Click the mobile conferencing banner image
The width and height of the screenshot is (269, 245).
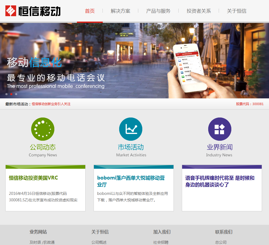pos(134,61)
